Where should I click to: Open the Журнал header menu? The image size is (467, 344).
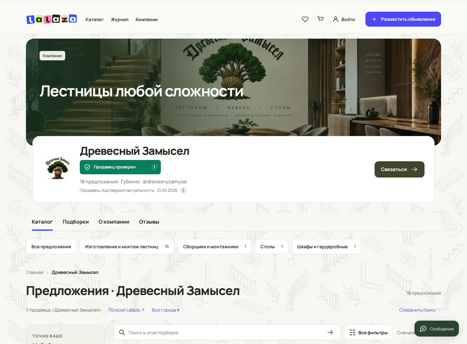(x=120, y=19)
